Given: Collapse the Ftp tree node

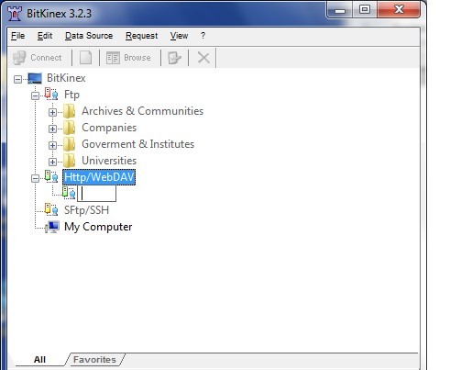Looking at the screenshot, I should point(36,95).
